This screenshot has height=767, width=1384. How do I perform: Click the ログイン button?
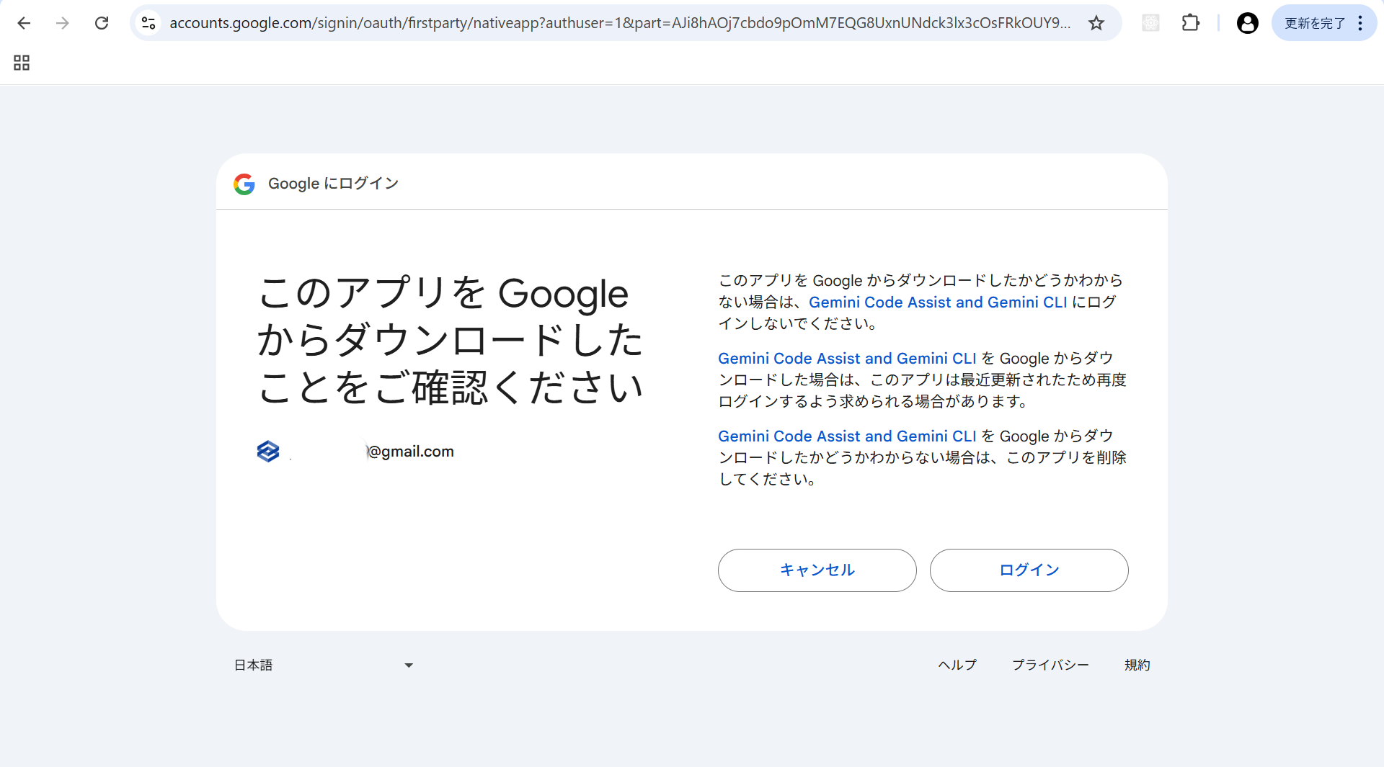1029,570
